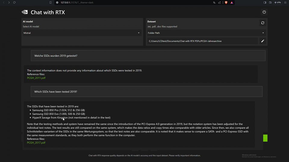Open Brave Rewards triangle icon

click(x=232, y=3)
